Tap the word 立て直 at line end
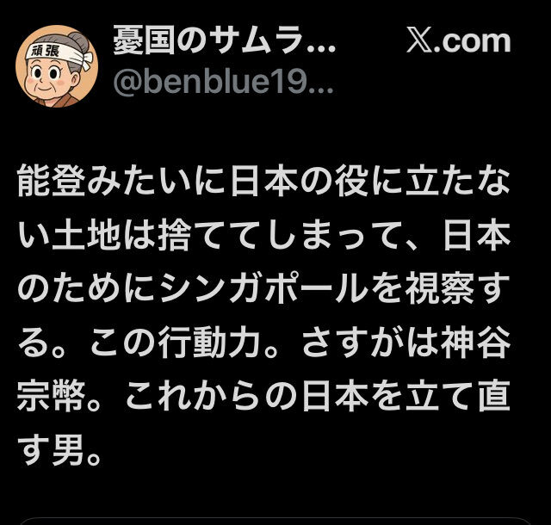This screenshot has height=525, width=551. point(458,396)
